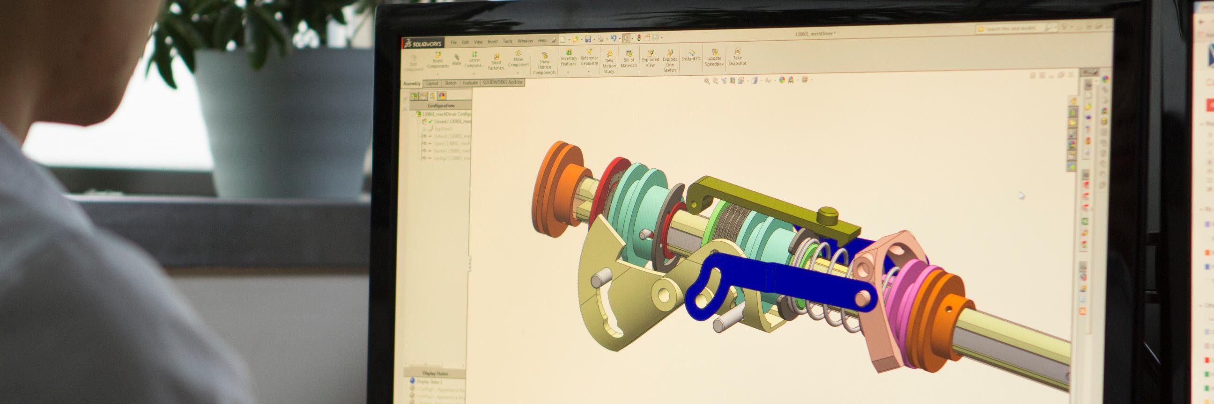
Task: Click Linear Component Pattern tool
Action: coord(474,60)
